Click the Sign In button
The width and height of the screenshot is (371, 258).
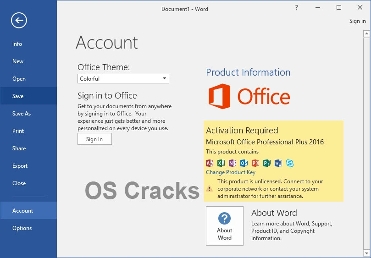[x=94, y=139]
